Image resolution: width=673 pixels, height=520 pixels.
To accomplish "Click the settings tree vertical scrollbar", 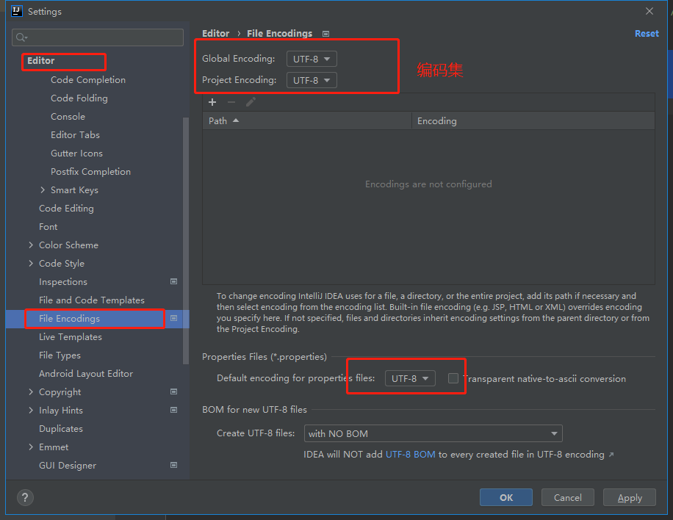I will 186,240.
